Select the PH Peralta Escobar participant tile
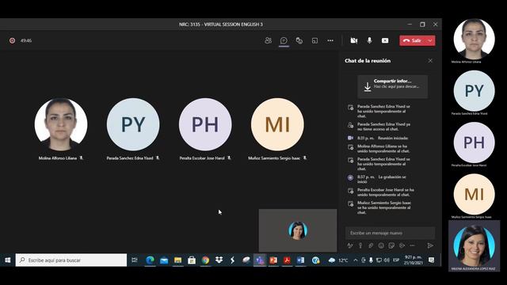This screenshot has height=285, width=507. (x=205, y=129)
